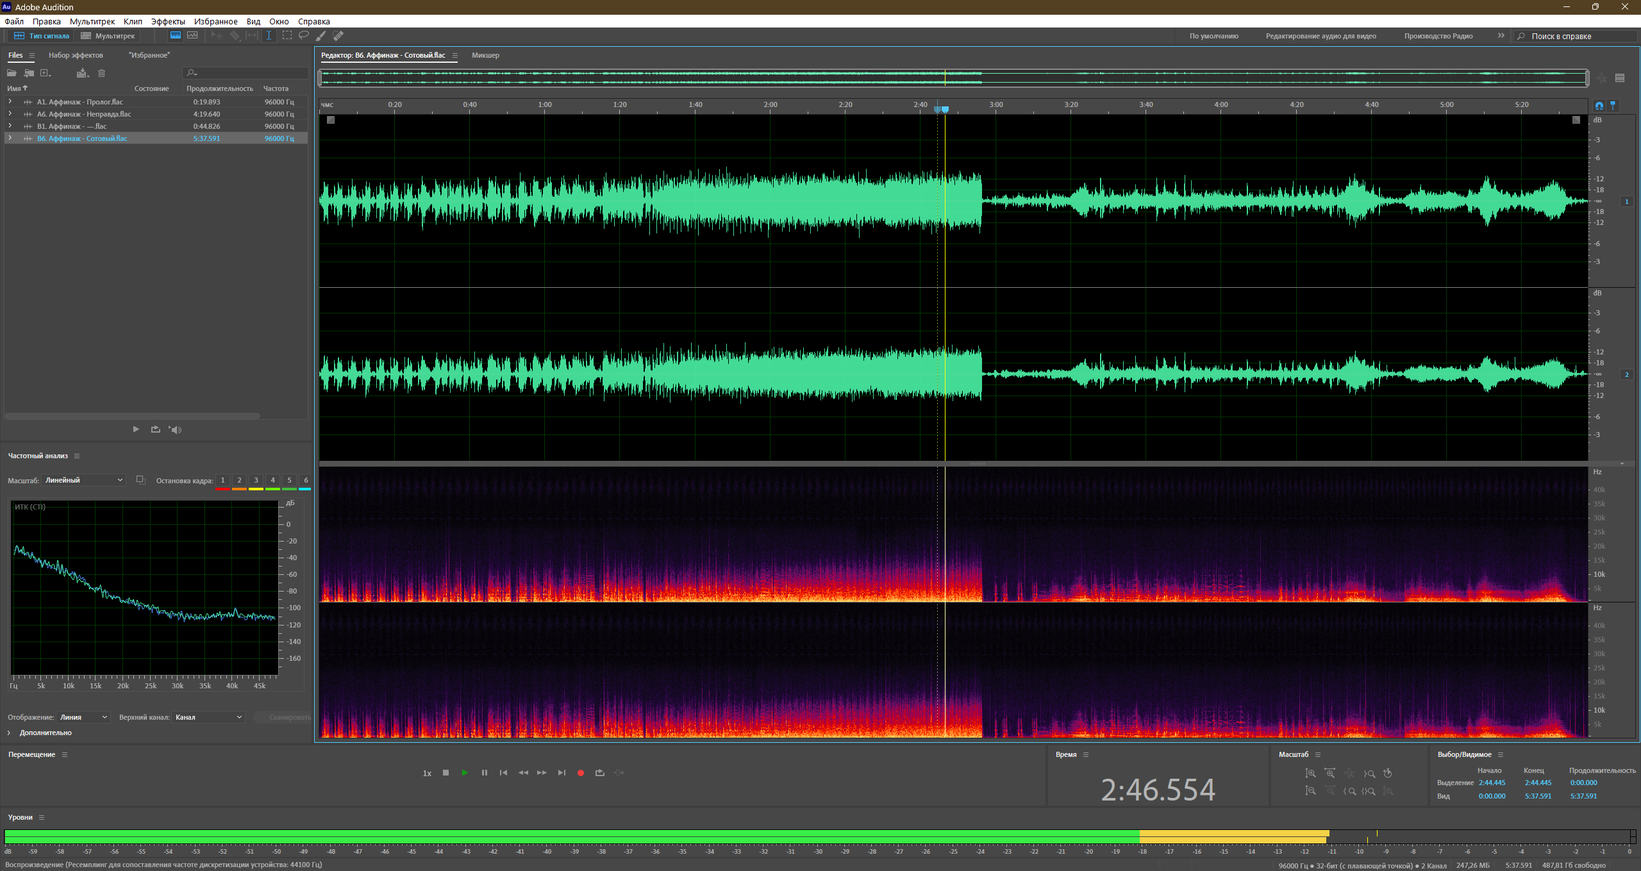The image size is (1641, 871).
Task: Choose the Paintbrush selection tool
Action: click(x=321, y=36)
